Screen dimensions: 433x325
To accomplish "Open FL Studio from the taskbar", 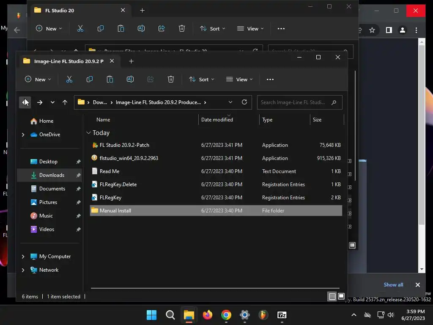I will pos(263,315).
